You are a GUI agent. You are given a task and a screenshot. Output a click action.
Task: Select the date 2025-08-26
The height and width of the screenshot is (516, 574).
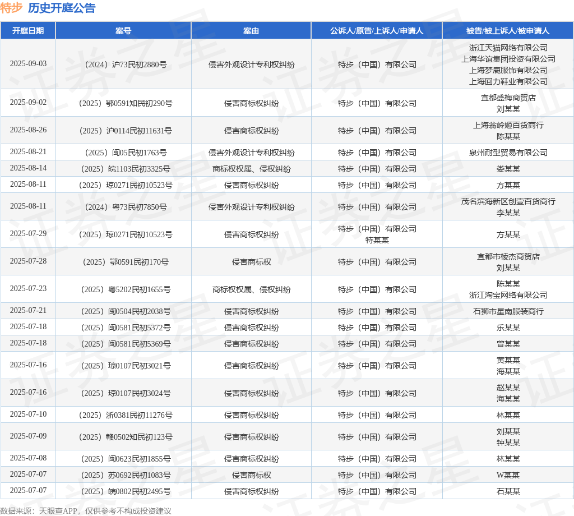click(28, 130)
